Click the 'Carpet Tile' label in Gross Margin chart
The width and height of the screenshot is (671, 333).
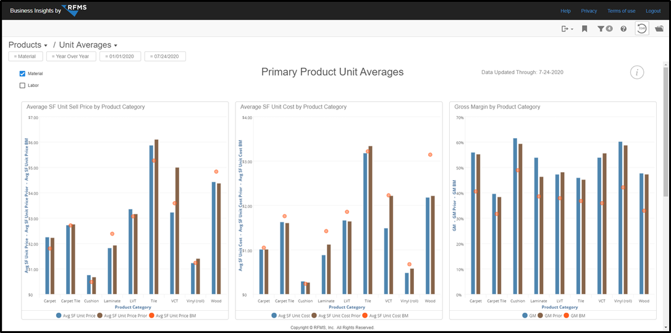[x=497, y=301]
